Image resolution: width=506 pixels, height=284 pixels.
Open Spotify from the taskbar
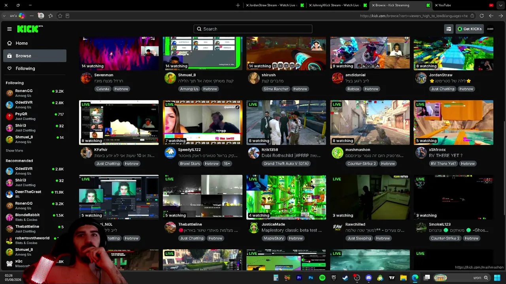[x=322, y=278]
